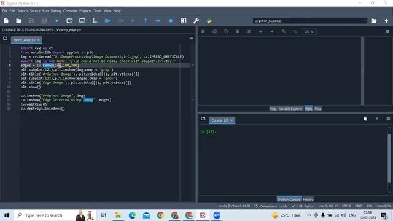
Task: Continue execution until next breakpoint
Action: click(158, 21)
